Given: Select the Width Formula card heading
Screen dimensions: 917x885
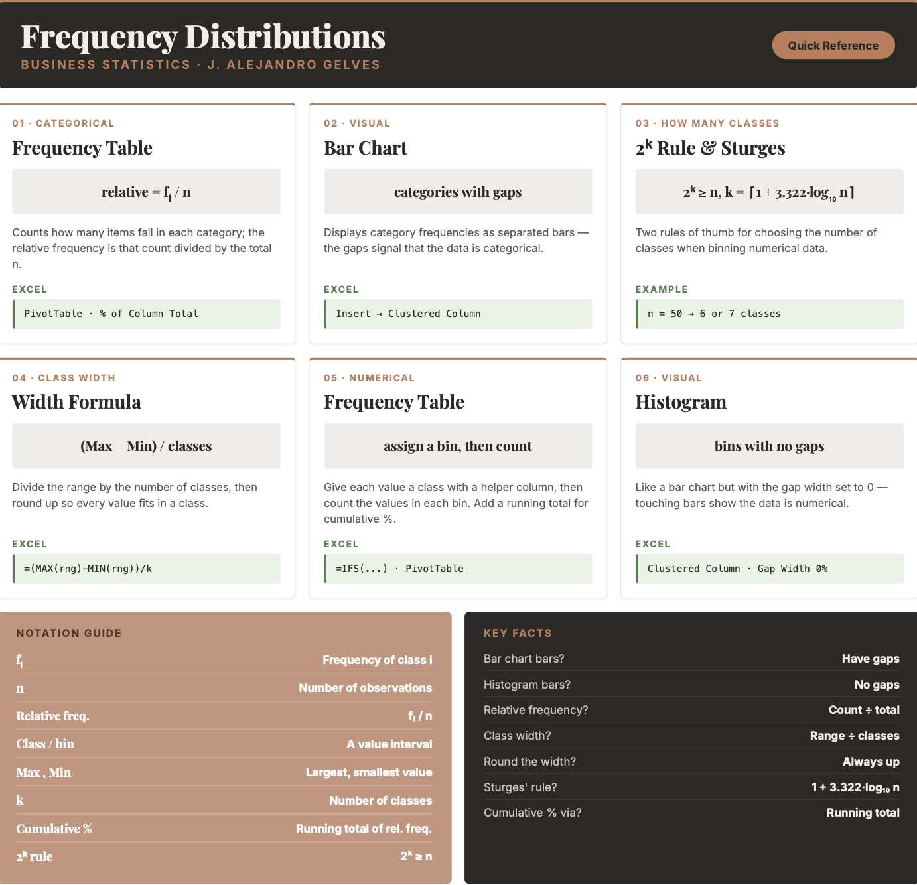Looking at the screenshot, I should pos(76,402).
